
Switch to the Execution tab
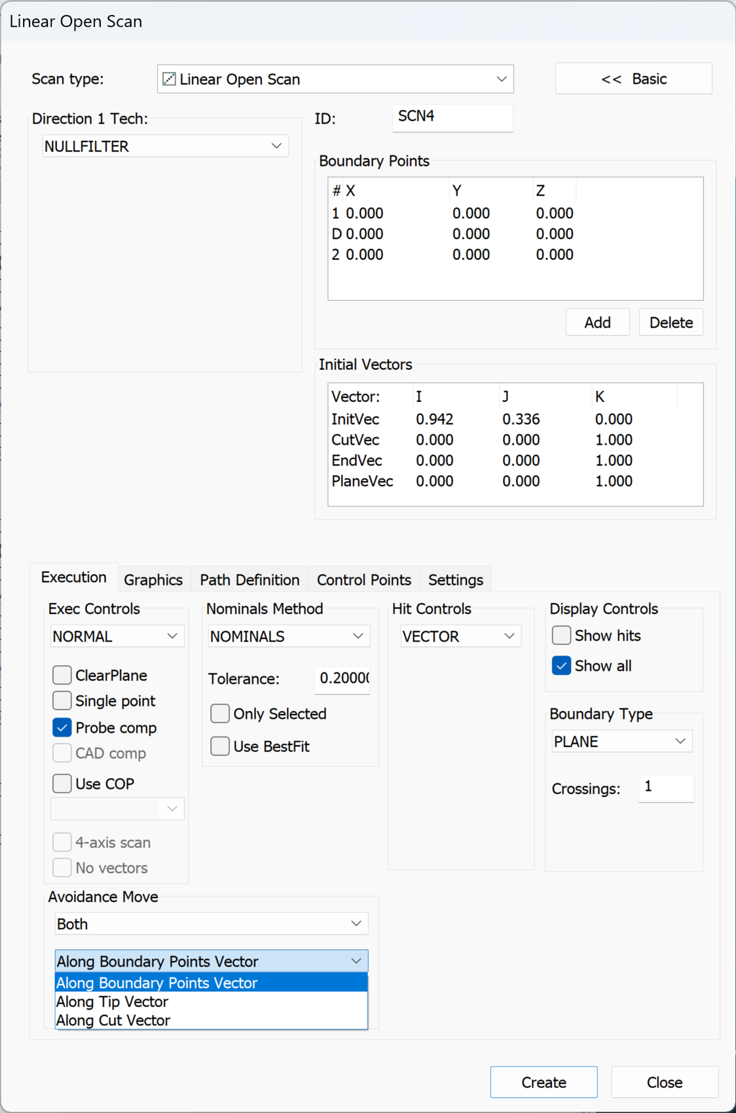click(x=74, y=577)
